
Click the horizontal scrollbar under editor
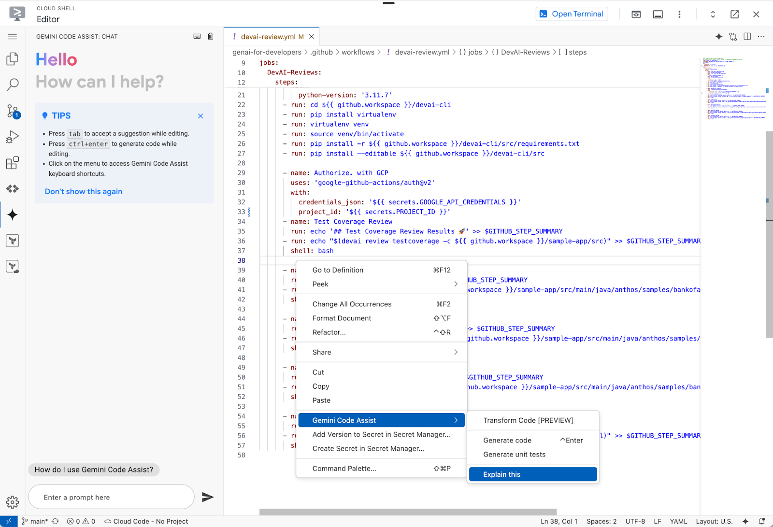click(x=408, y=512)
